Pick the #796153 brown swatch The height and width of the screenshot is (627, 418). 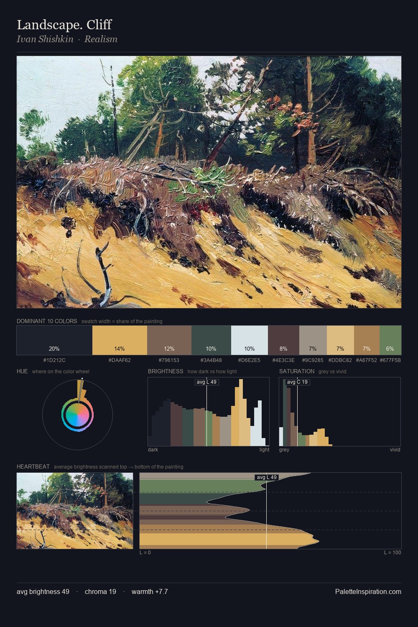click(x=169, y=340)
